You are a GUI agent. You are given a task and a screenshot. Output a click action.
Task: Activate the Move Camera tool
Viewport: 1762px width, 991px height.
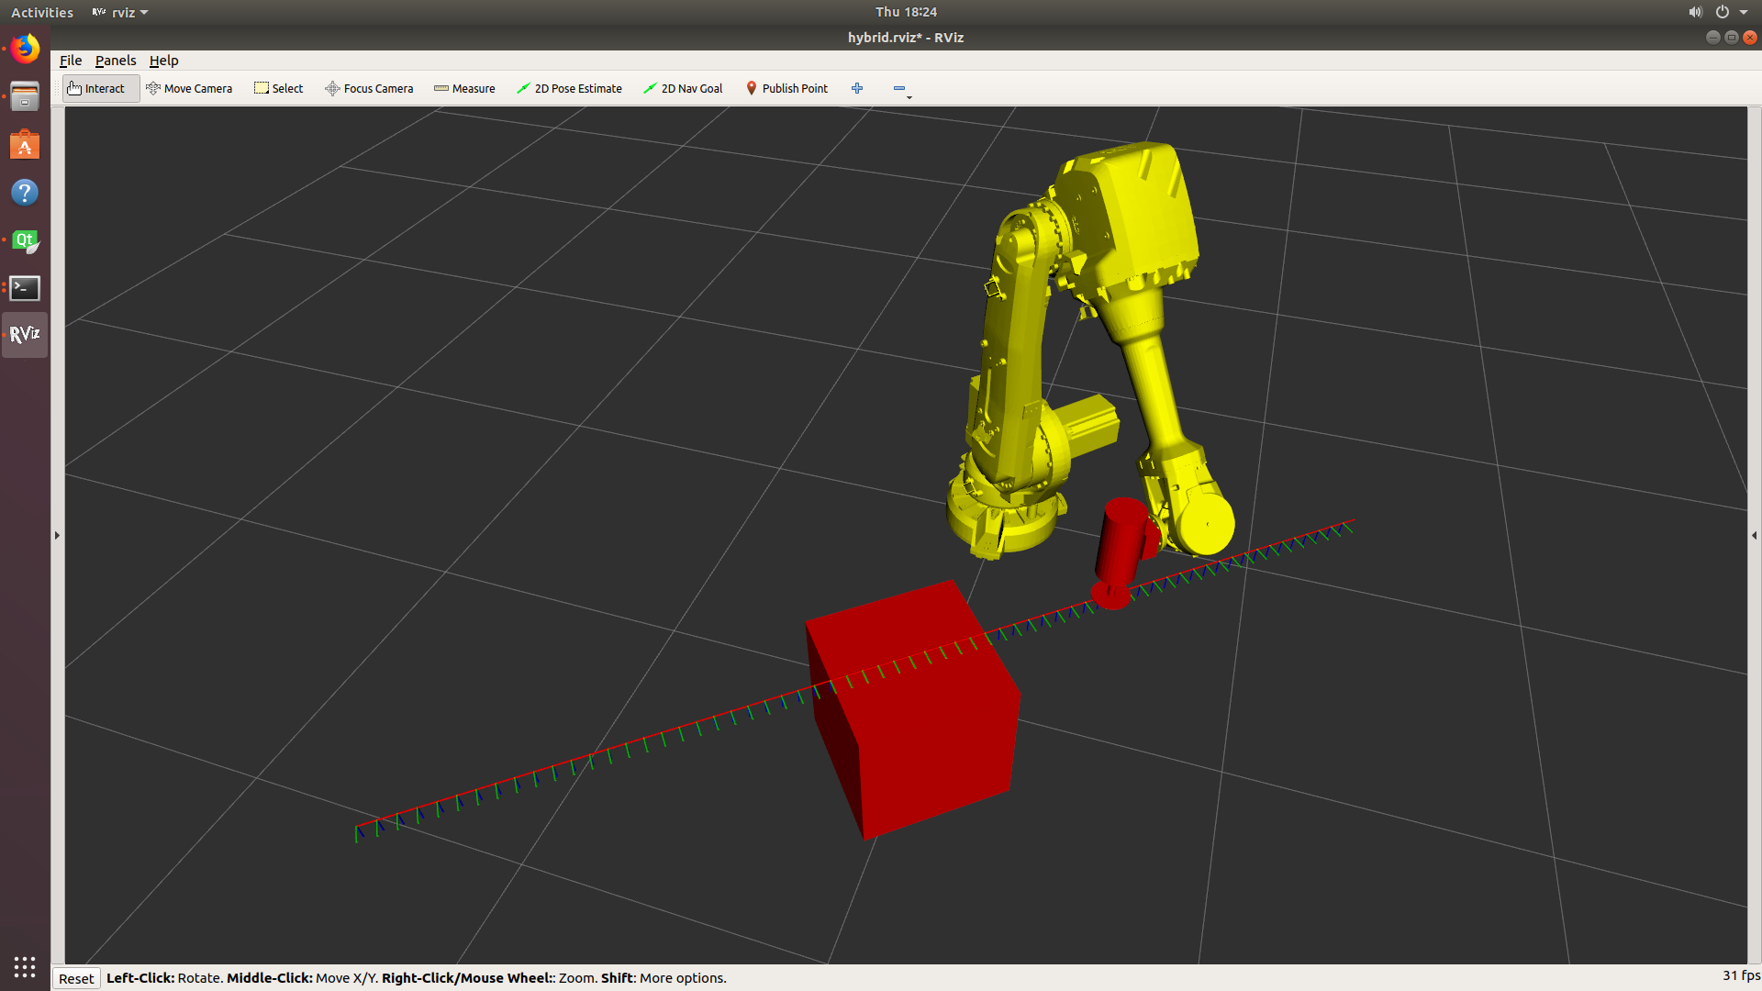tap(189, 88)
